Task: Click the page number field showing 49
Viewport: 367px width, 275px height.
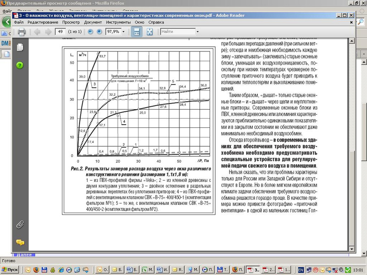Action: (60, 32)
